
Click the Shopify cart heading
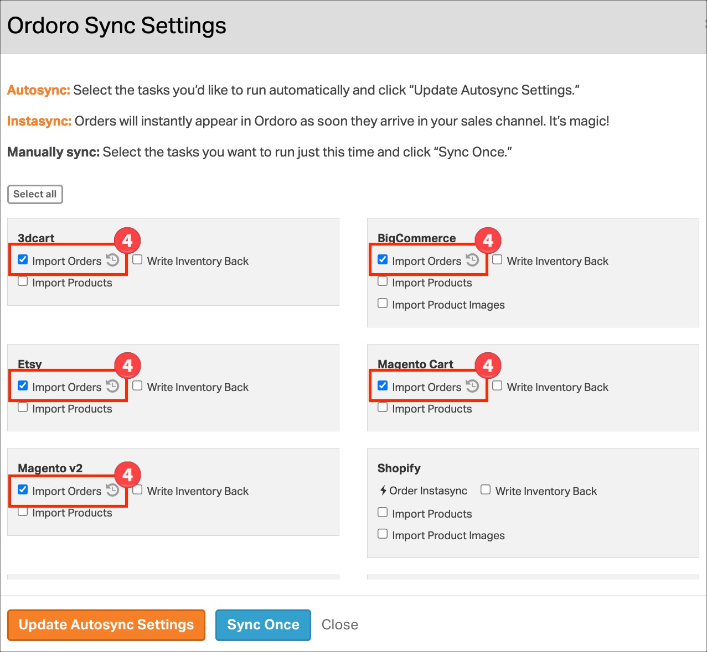(x=399, y=468)
